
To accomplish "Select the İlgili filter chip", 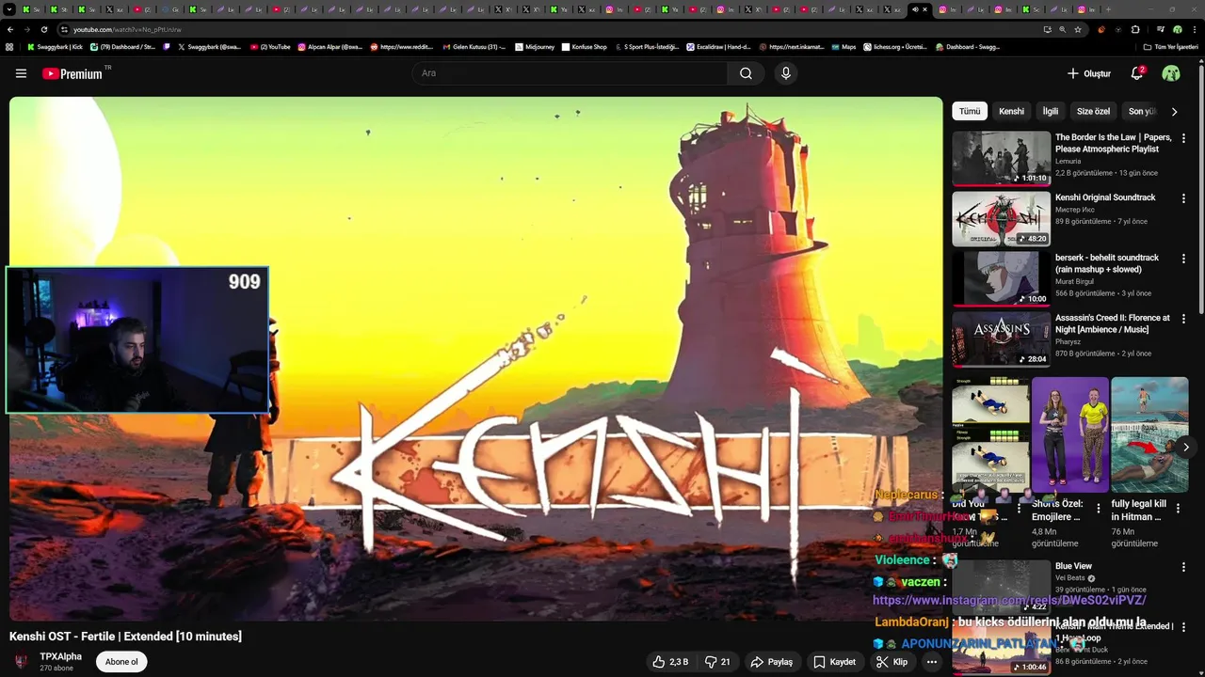I will coord(1051,111).
